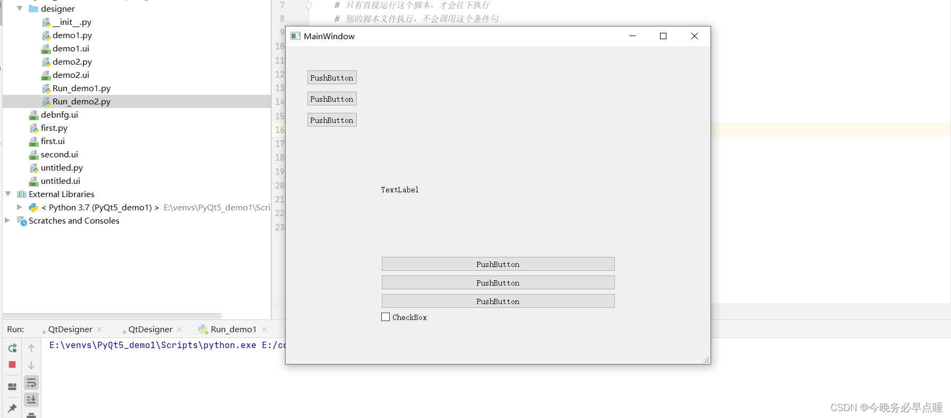The height and width of the screenshot is (418, 951).
Task: Select second.ui in project tree
Action: pos(59,155)
